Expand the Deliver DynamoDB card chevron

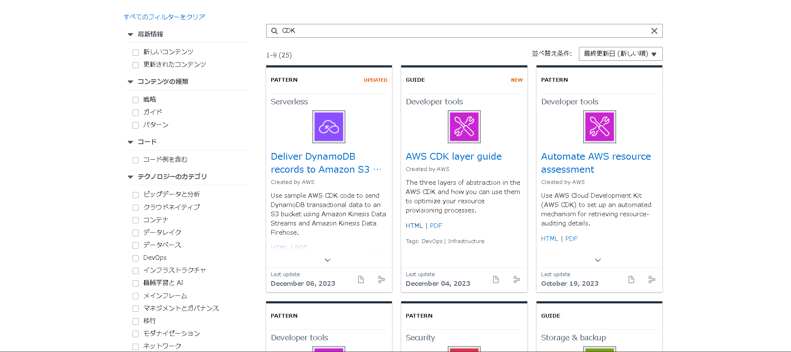tap(328, 260)
